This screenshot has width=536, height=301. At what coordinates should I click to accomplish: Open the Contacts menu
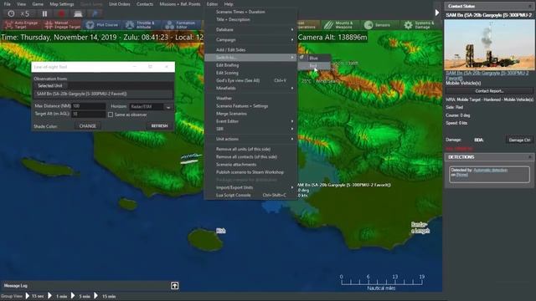point(145,4)
